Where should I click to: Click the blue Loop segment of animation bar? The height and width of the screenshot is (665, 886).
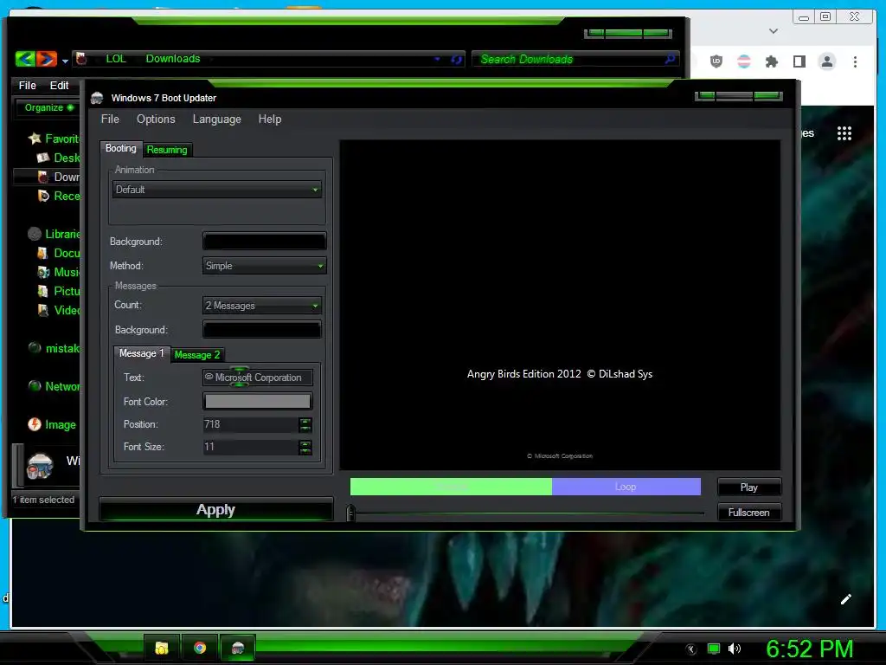(626, 487)
